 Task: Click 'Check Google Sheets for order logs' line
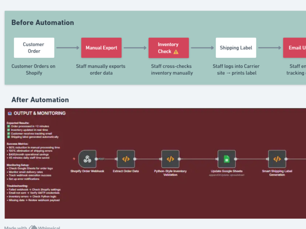(x=30, y=168)
